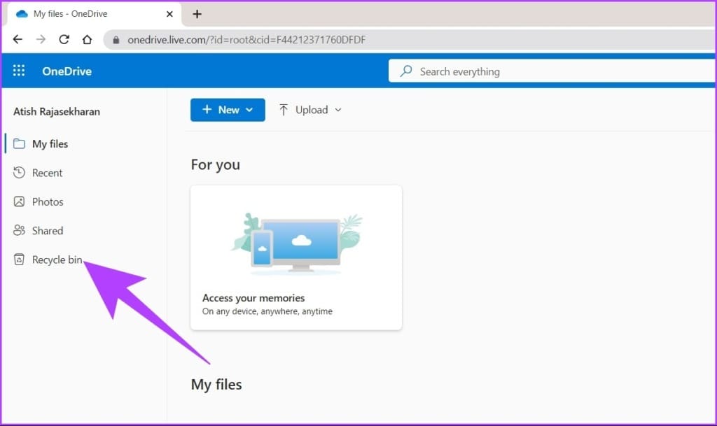The image size is (717, 426).
Task: Click the Photos picture icon
Action: [19, 201]
